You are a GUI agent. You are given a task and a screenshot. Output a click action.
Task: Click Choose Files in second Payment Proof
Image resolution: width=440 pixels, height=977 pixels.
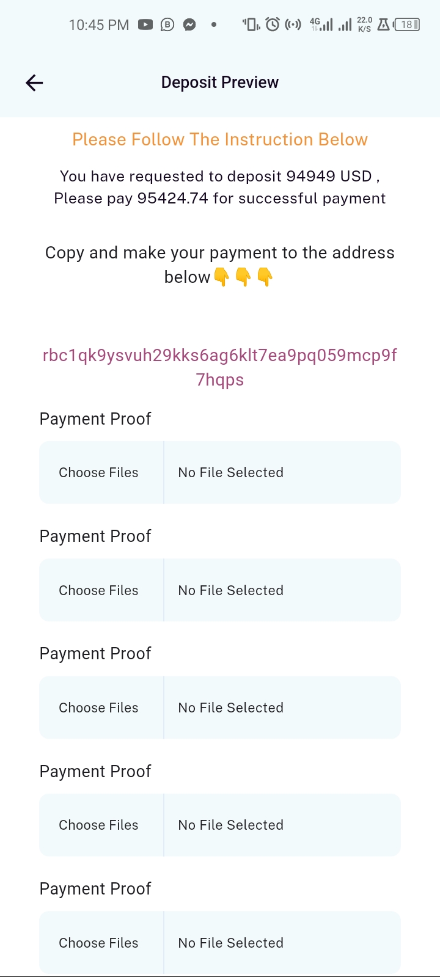[x=98, y=590]
